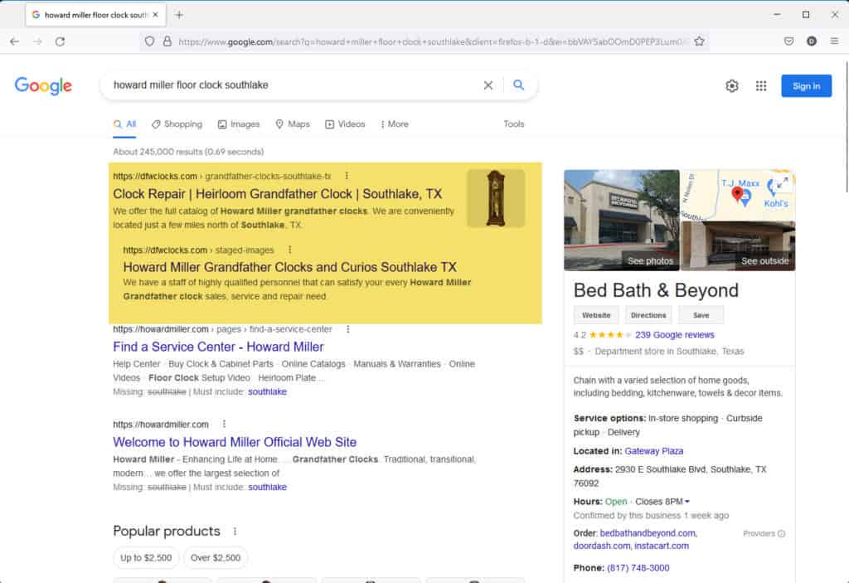Screen dimensions: 849x583
Task: Switch to the Shopping tab
Action: click(177, 124)
